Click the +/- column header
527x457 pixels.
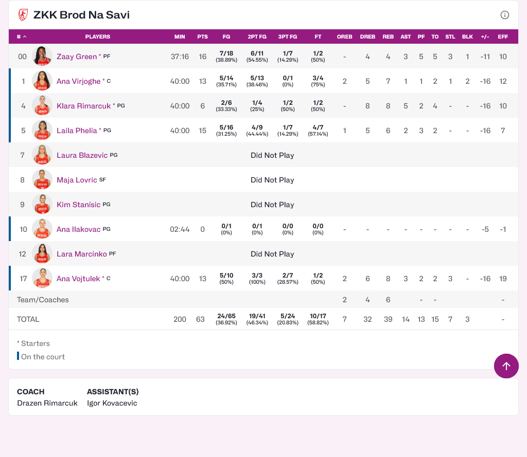(x=485, y=36)
